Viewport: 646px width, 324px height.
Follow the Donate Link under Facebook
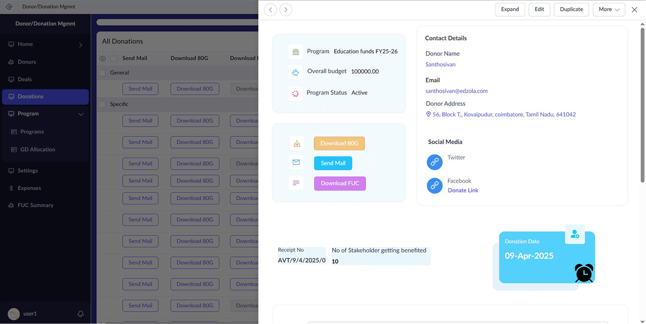463,190
